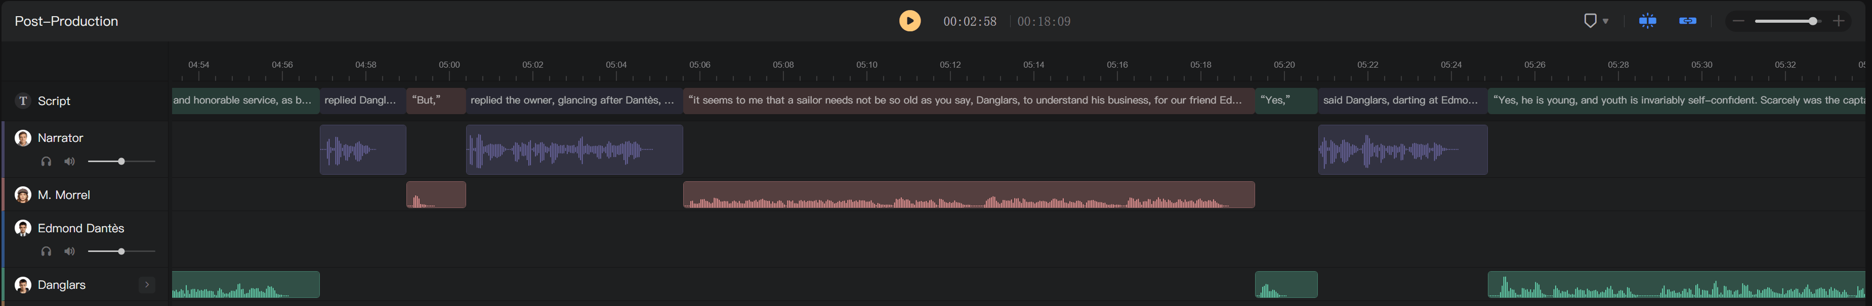Screen dimensions: 1872x306
Task: Select short Danglars clip under "Yes,"
Action: tap(1286, 284)
